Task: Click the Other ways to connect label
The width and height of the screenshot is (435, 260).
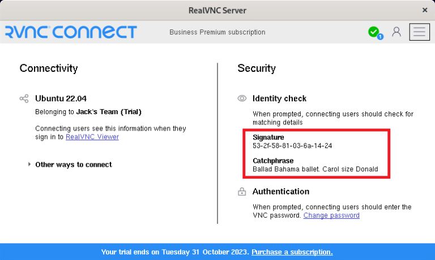Action: point(74,164)
